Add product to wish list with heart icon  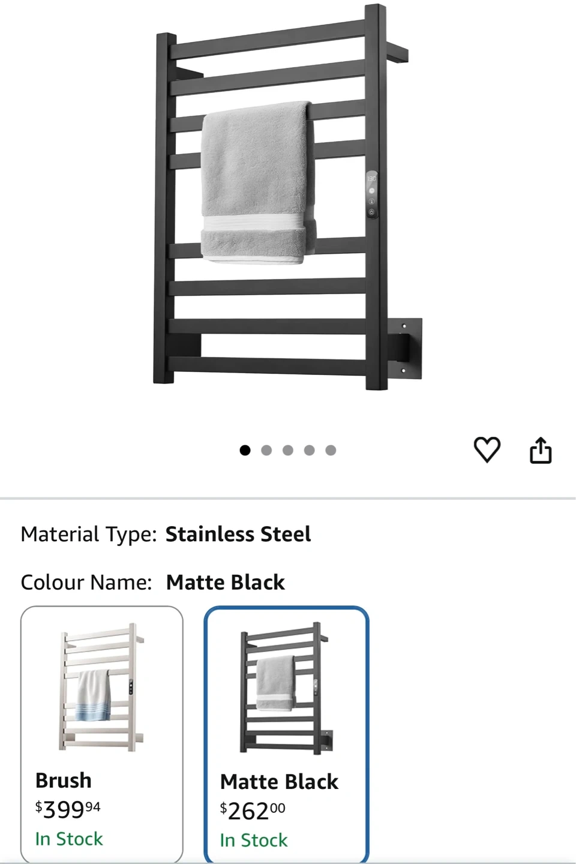pos(487,450)
